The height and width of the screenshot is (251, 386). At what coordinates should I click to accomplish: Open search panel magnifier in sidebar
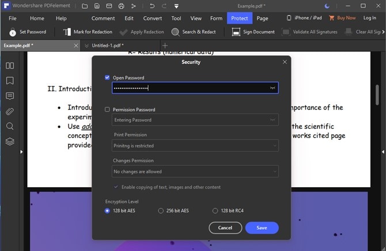(10, 126)
